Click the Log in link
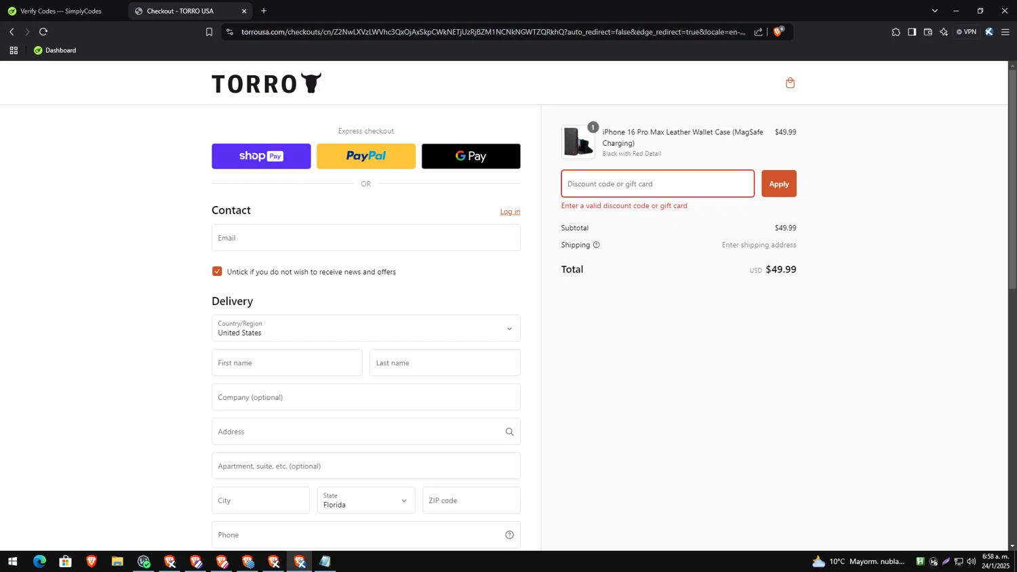Screen dimensions: 1017x572 click(510, 211)
